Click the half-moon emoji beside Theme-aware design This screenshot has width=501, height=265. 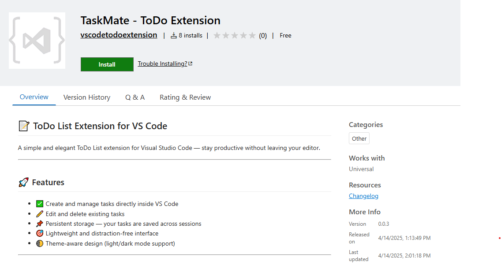pyautogui.click(x=40, y=243)
